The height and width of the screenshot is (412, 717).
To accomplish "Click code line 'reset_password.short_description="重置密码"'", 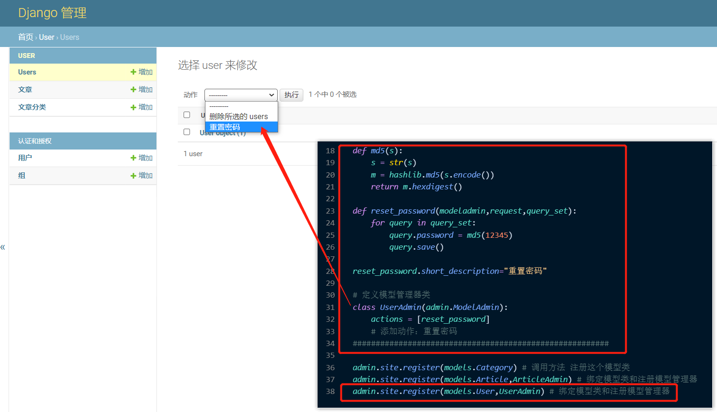I will click(450, 271).
